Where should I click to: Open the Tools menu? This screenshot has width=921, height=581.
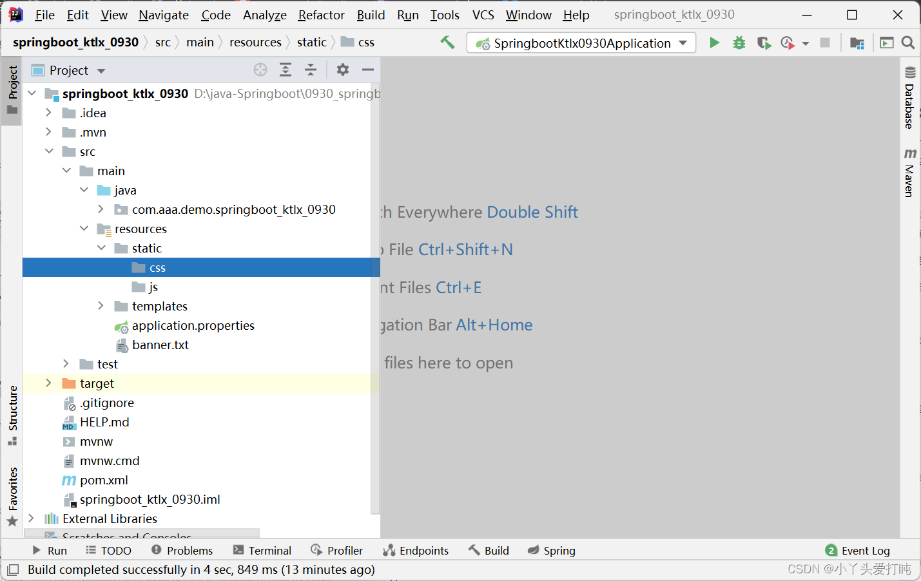(x=445, y=15)
